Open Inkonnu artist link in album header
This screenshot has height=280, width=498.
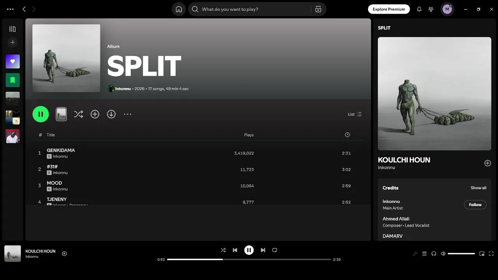click(x=123, y=89)
